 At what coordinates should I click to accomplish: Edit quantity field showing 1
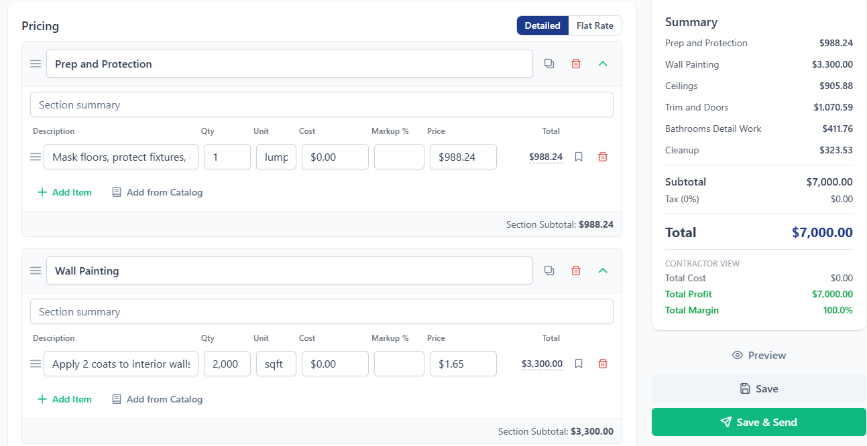227,157
